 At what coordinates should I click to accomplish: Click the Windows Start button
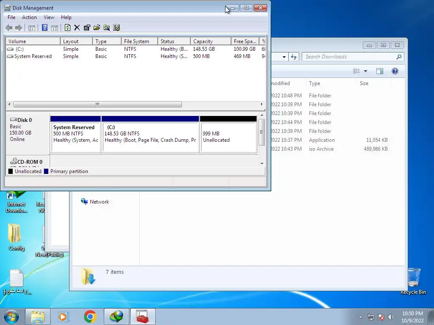coord(11,317)
